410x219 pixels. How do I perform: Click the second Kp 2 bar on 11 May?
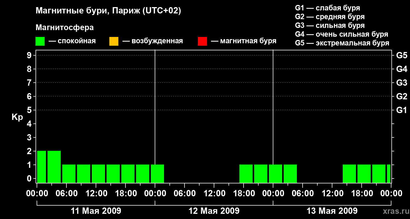pyautogui.click(x=54, y=167)
